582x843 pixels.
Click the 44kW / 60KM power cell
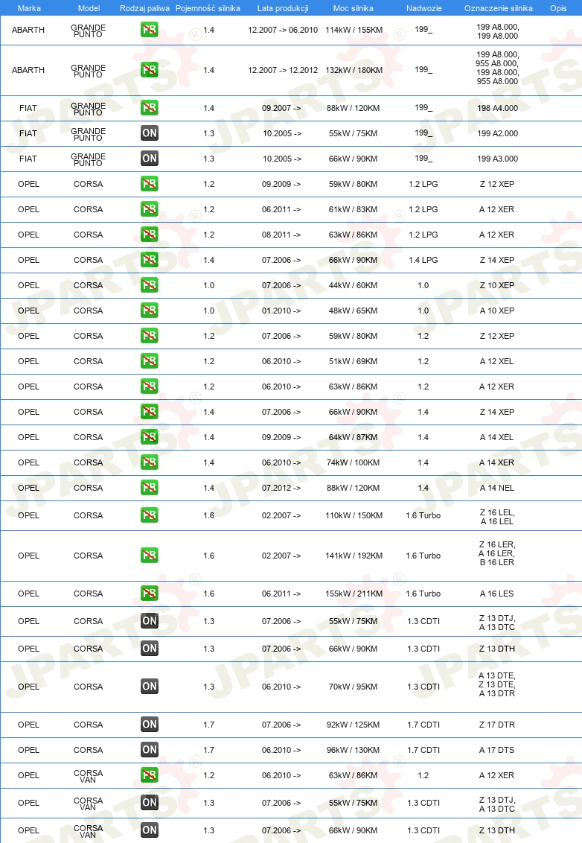click(353, 285)
